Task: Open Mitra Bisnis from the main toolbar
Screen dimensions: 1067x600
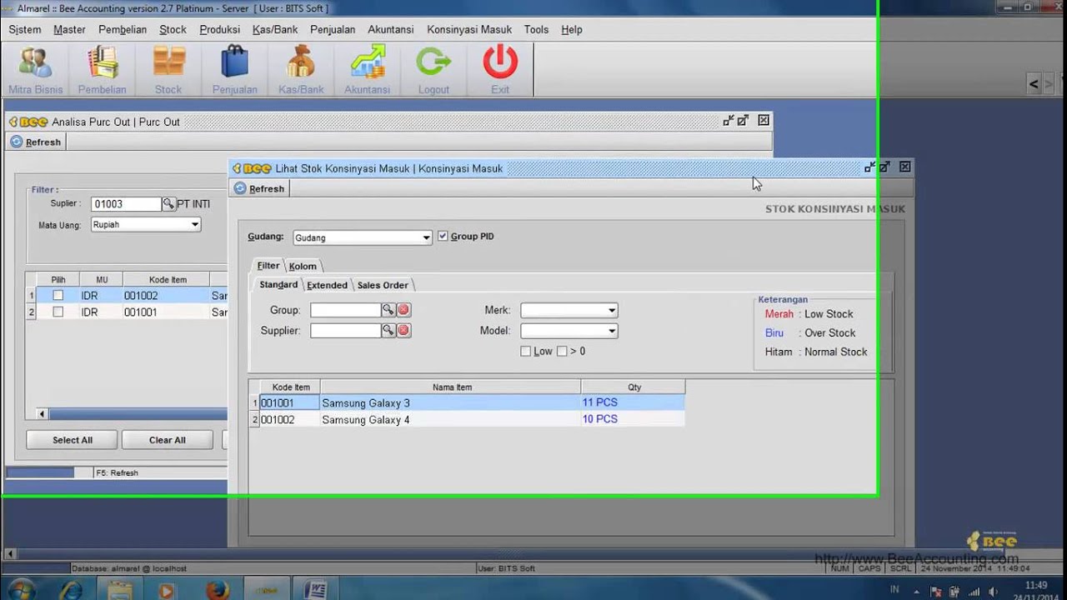Action: point(35,70)
